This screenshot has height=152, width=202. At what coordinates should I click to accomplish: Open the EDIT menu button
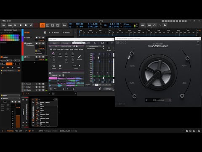[x=149, y=25]
